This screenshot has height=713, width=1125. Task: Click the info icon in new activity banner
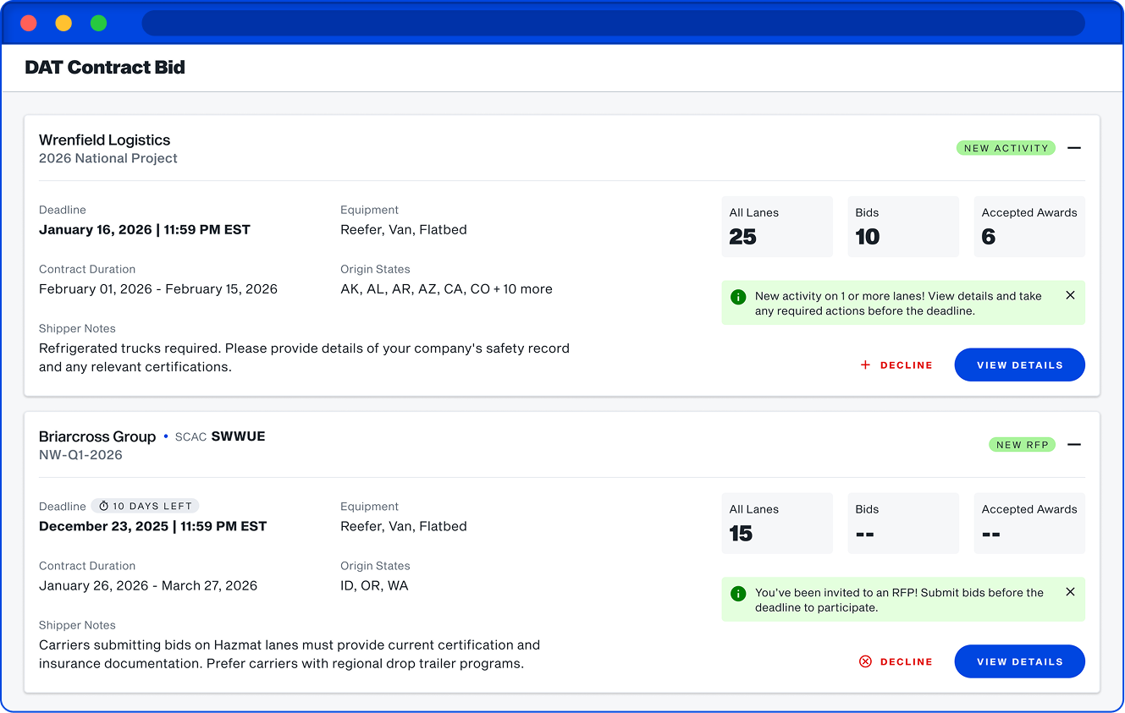click(738, 297)
